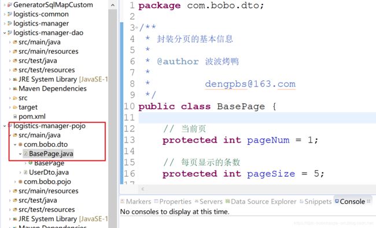Screen dimensions: 376x228
Task: Click the pojo src/test/java folder icon
Action: click(15, 200)
